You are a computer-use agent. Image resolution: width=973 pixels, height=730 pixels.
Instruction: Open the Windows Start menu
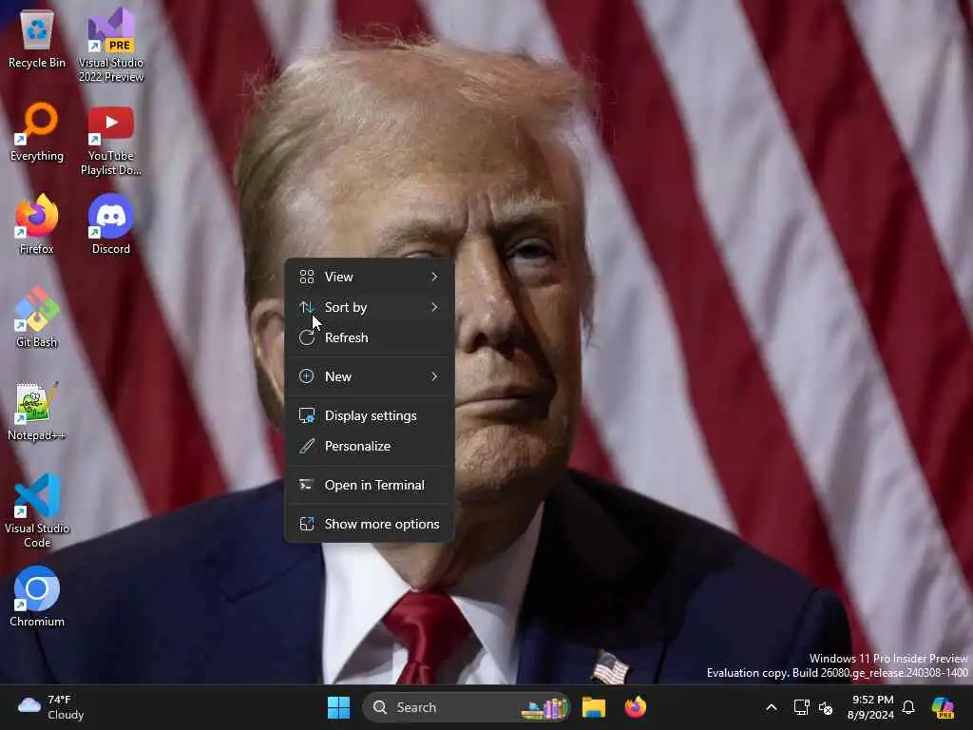pyautogui.click(x=339, y=707)
